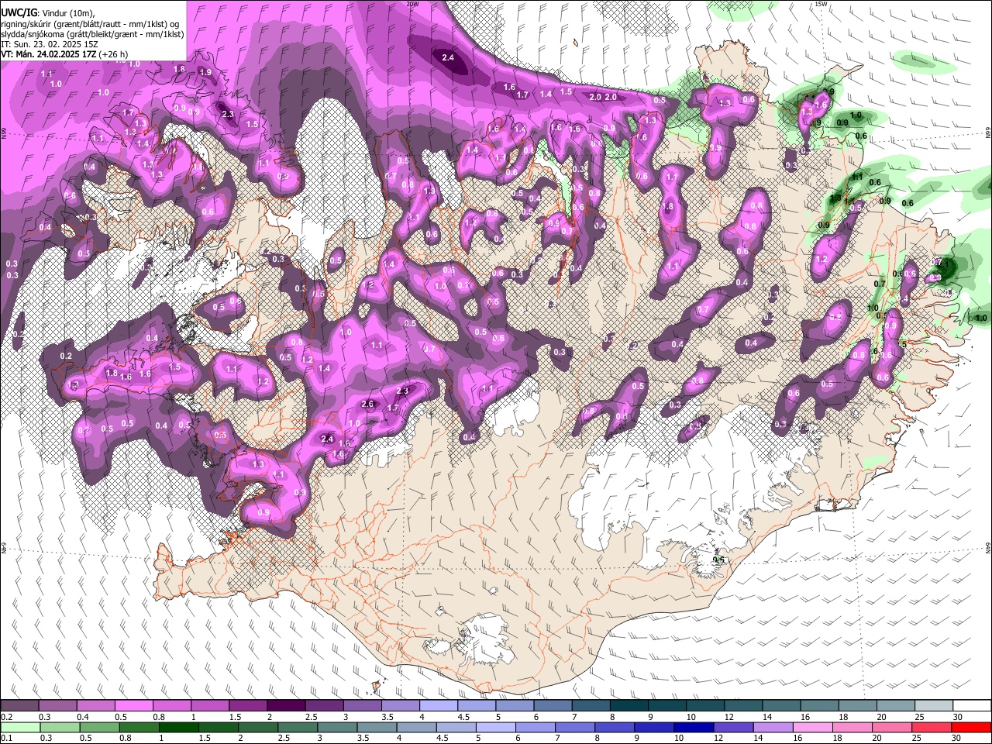Click bright red bottom swatch right of 30
992x744 pixels.
(972, 728)
